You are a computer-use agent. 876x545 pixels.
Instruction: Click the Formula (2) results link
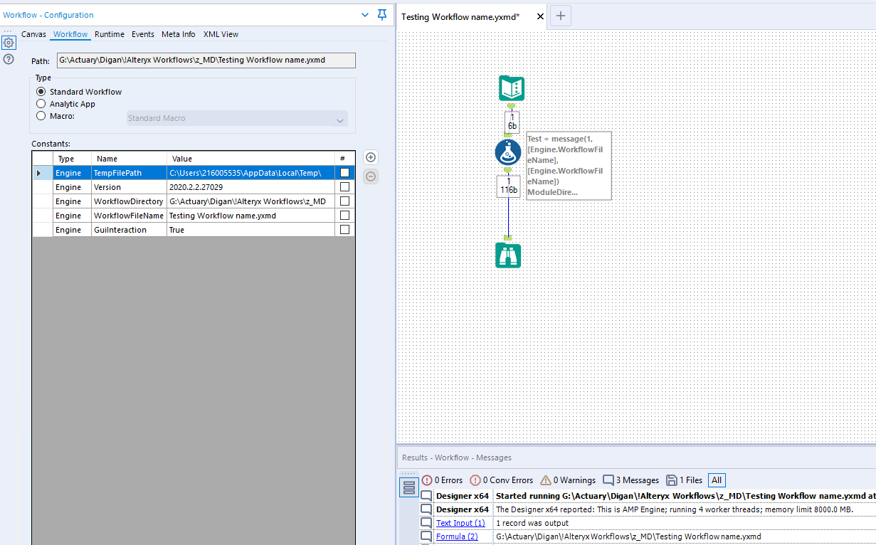pyautogui.click(x=458, y=536)
